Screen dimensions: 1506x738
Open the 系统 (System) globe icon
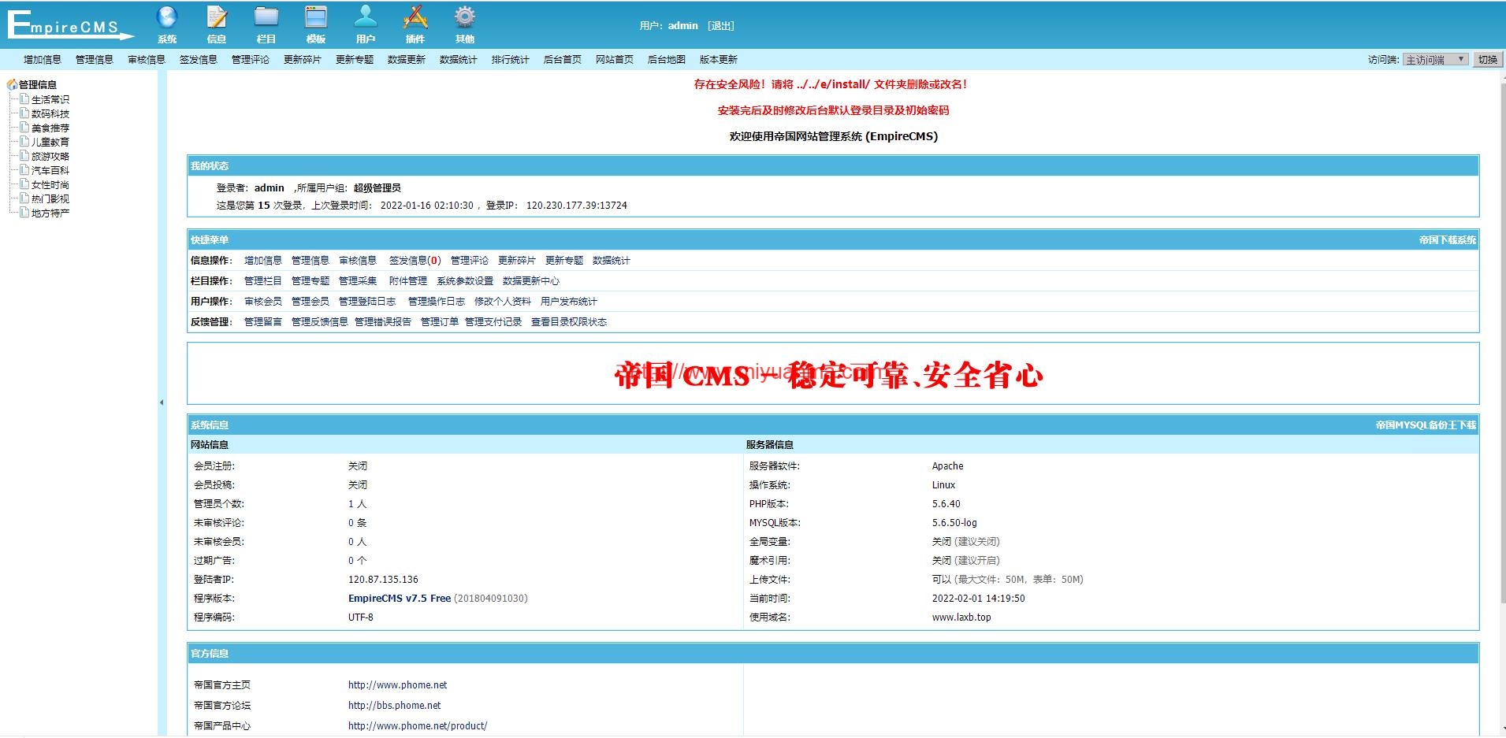tap(167, 17)
